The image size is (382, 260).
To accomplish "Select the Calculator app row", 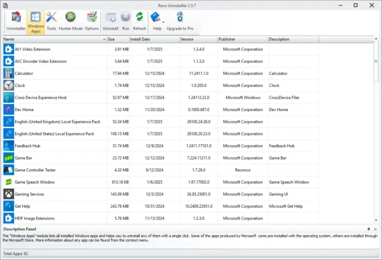I will pos(24,73).
